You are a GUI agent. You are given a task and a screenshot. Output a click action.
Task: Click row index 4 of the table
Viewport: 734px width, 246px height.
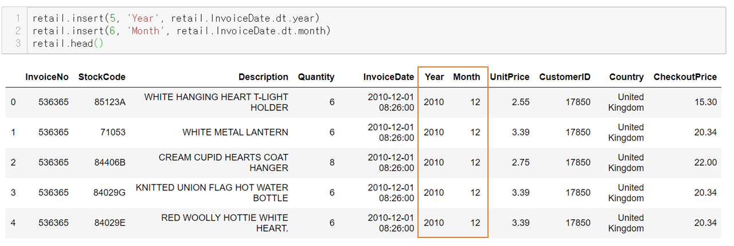coord(13,223)
